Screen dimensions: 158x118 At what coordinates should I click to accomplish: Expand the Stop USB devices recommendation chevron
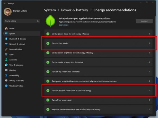[x=149, y=110]
